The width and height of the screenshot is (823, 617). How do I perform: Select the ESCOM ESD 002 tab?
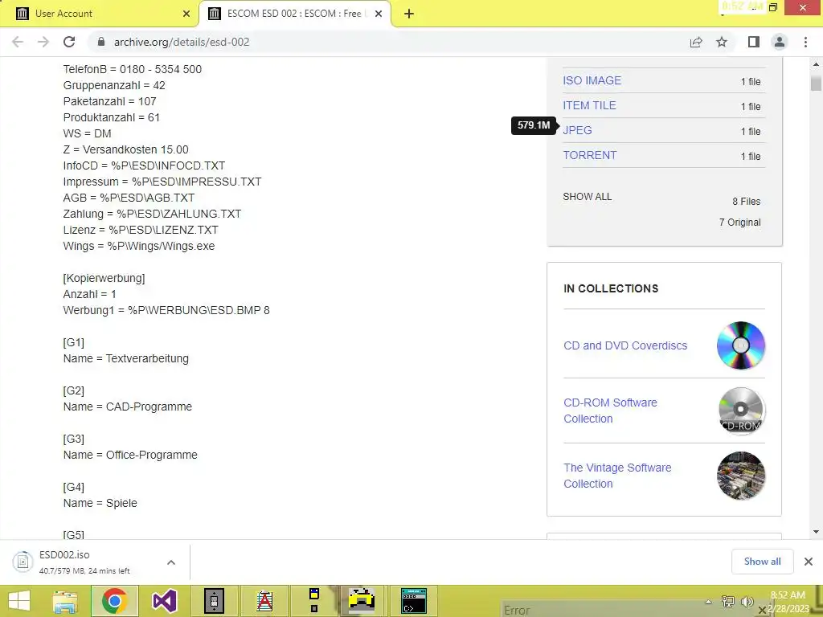coord(294,14)
